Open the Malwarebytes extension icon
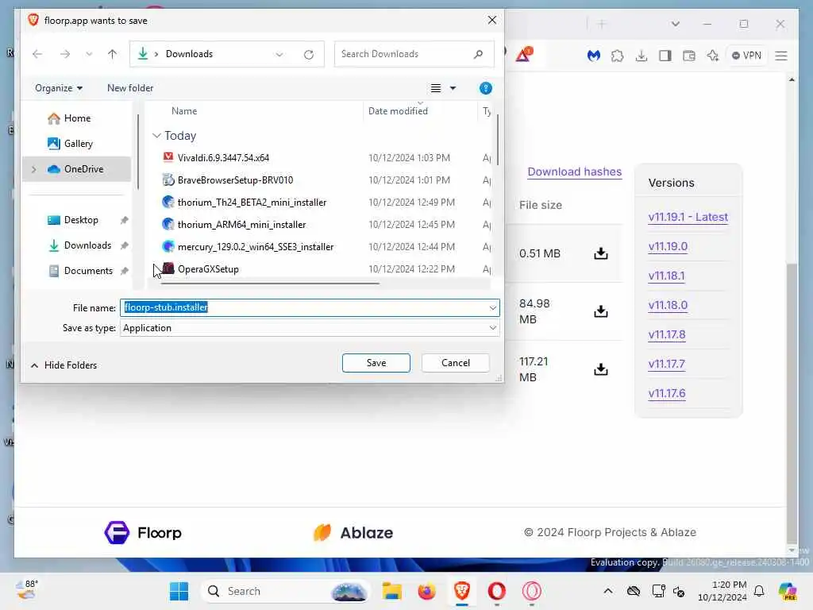 tap(594, 56)
